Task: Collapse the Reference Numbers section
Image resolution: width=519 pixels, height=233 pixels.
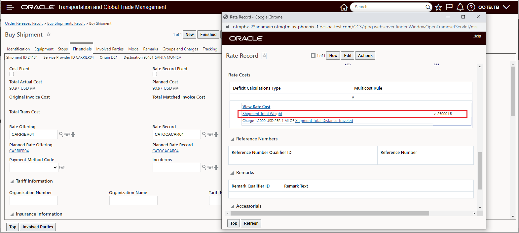Action: pos(232,139)
